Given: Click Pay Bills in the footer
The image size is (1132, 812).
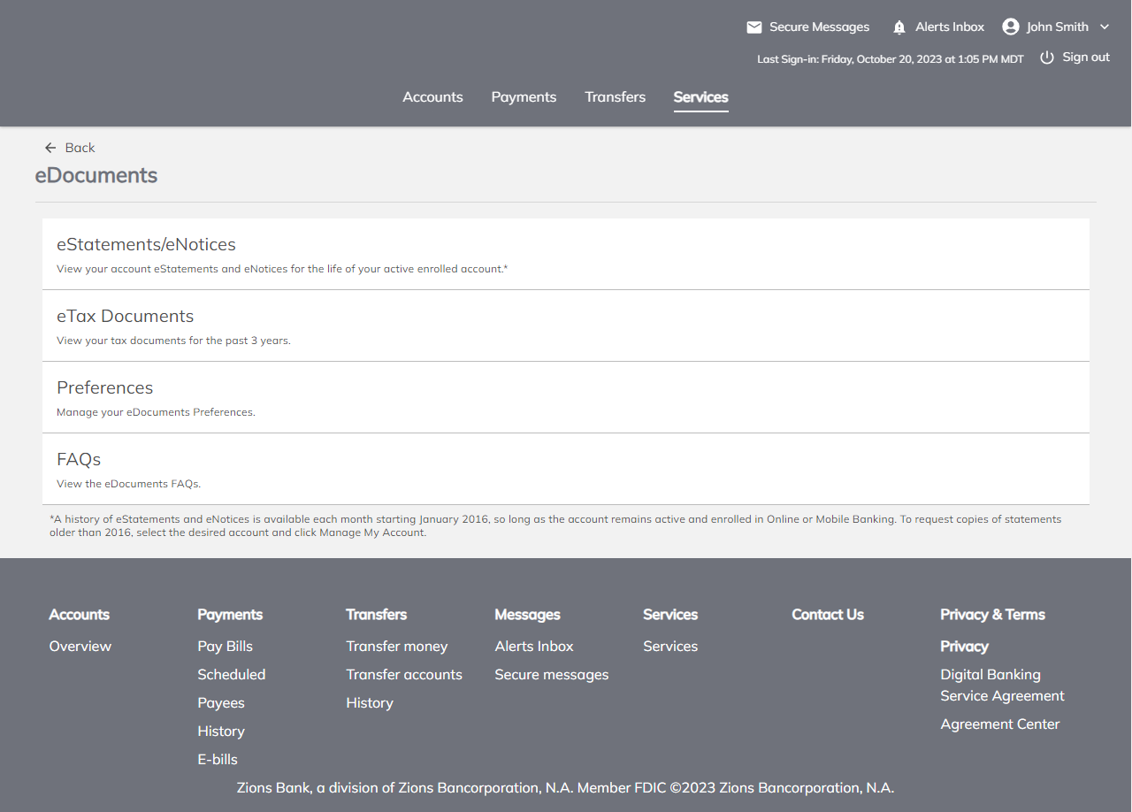Looking at the screenshot, I should point(225,647).
